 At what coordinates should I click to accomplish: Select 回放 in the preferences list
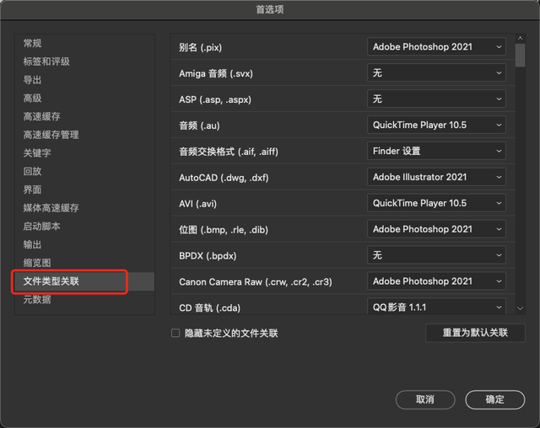[32, 171]
